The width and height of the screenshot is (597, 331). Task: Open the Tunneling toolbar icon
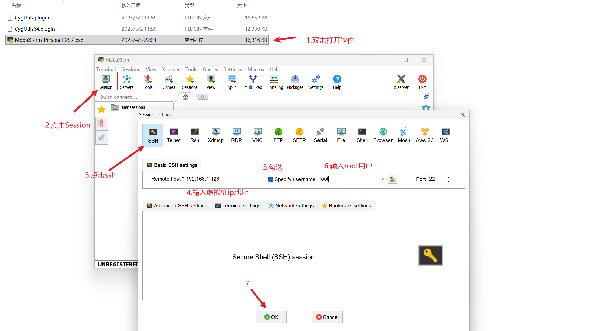point(274,82)
